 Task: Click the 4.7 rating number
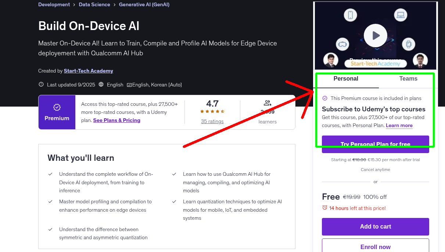pyautogui.click(x=212, y=103)
